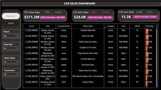Screen dimensions: 161x90
Task: Select the C_CND_000267 cell
Action: (x=31, y=82)
